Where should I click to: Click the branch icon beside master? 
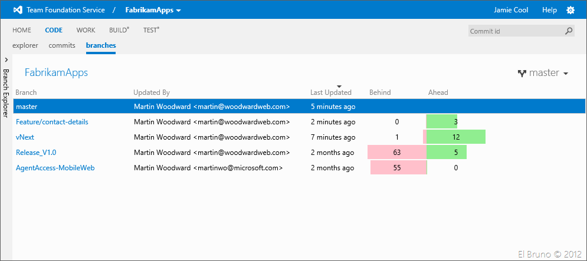(x=522, y=74)
